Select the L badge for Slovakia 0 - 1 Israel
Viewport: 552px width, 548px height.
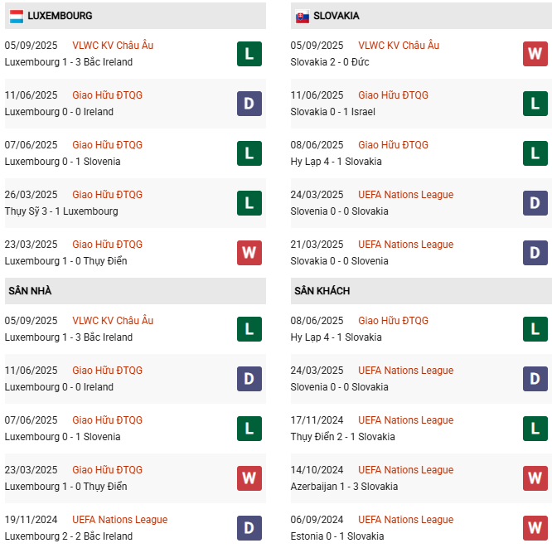535,104
